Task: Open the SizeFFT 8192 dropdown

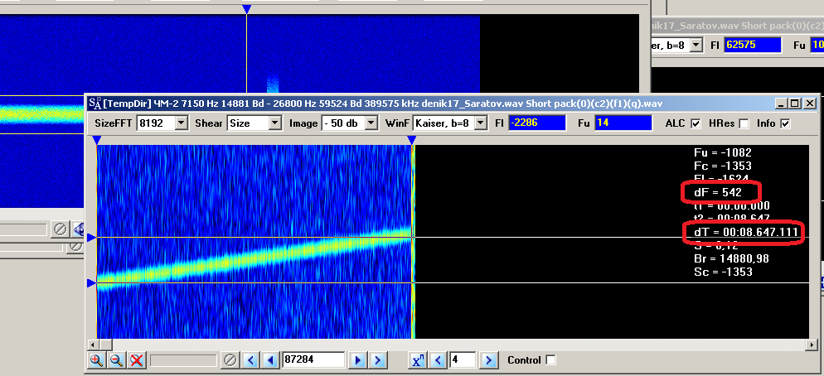Action: point(182,123)
